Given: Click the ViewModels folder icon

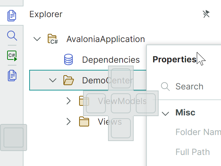Looking at the screenshot, I should [x=84, y=102].
